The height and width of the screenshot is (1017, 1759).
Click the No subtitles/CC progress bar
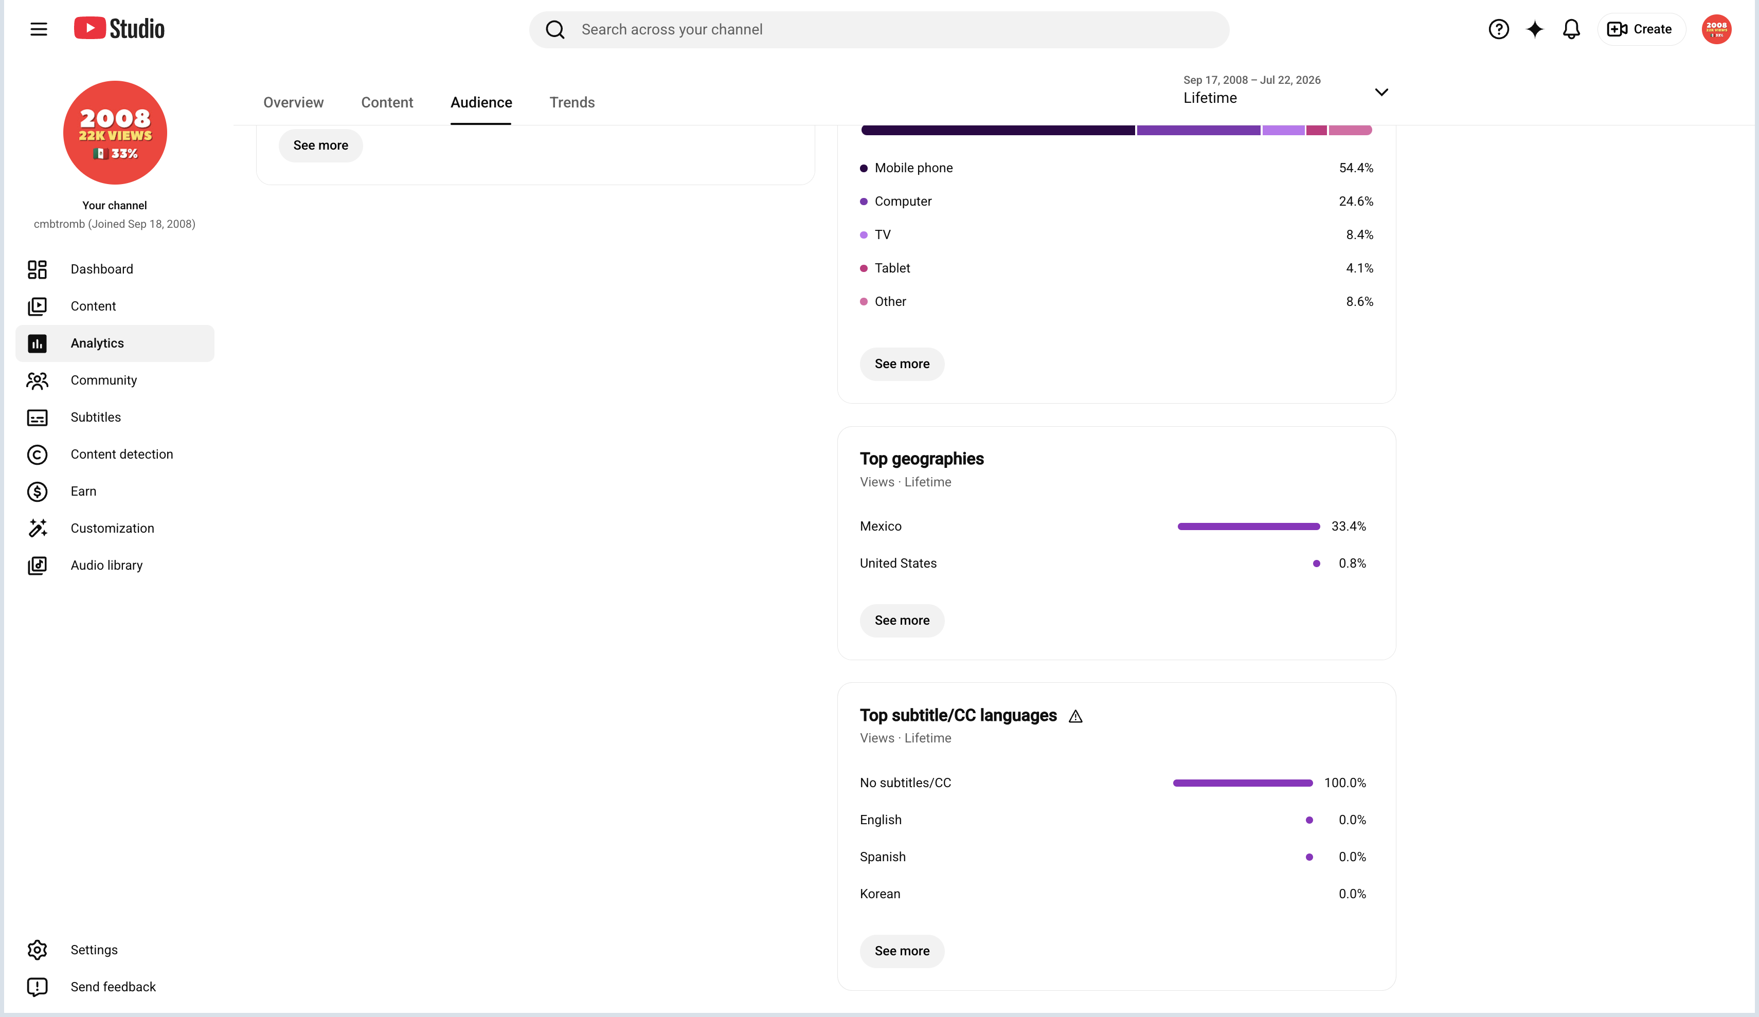1243,783
